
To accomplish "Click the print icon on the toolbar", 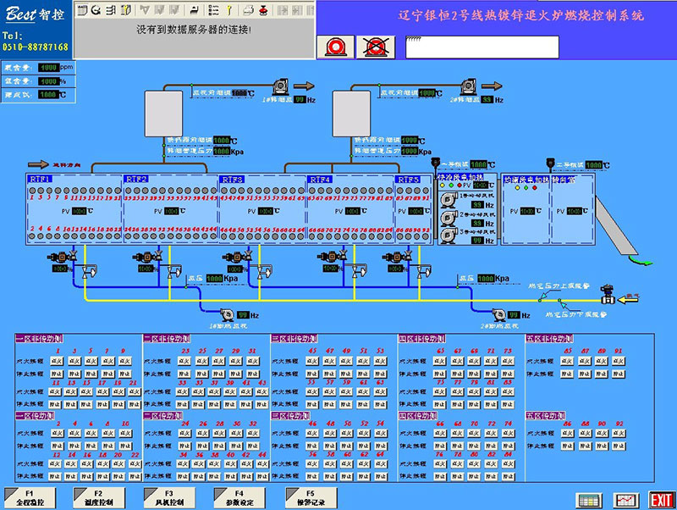I will point(248,10).
